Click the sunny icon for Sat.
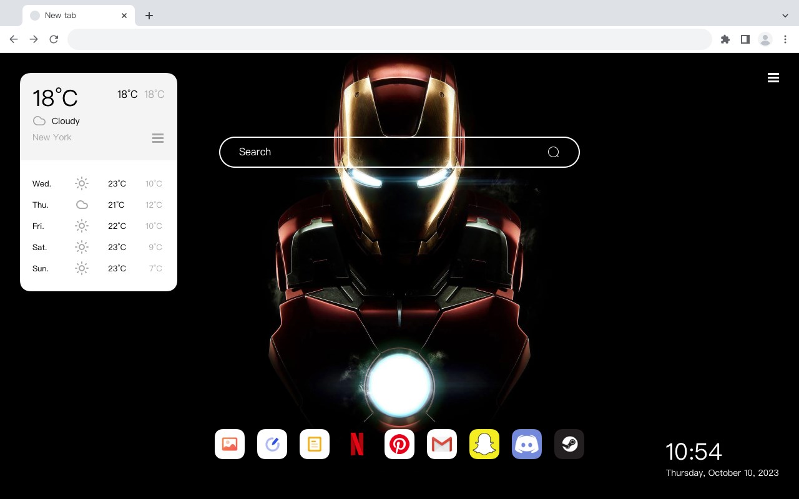 click(x=82, y=247)
